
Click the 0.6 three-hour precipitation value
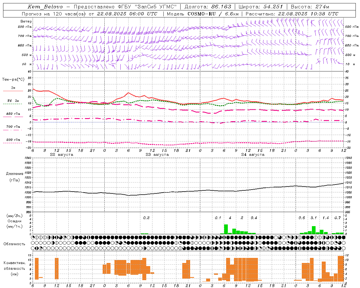[302, 218]
